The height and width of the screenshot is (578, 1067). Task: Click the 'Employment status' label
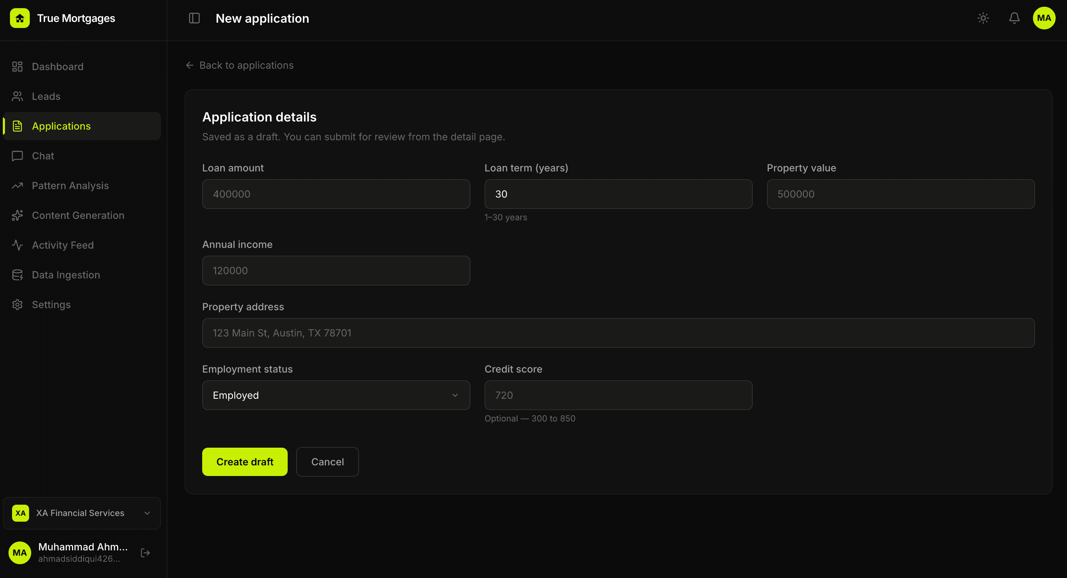(x=247, y=369)
